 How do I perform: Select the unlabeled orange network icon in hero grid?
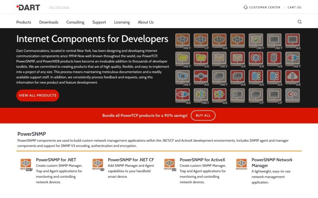coord(237,41)
